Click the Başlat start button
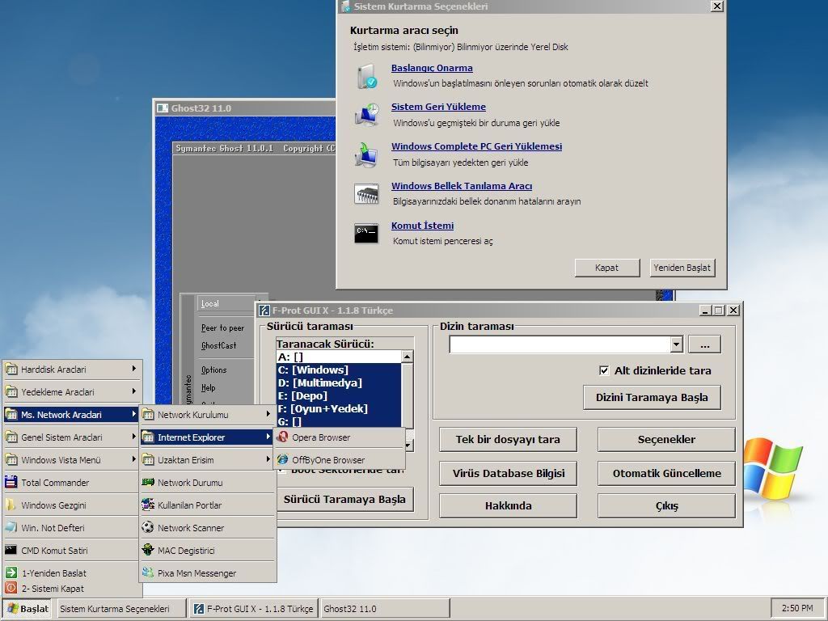 pos(28,609)
